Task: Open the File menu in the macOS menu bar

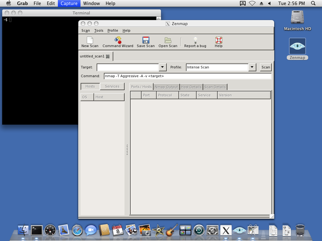Action: 37,3
